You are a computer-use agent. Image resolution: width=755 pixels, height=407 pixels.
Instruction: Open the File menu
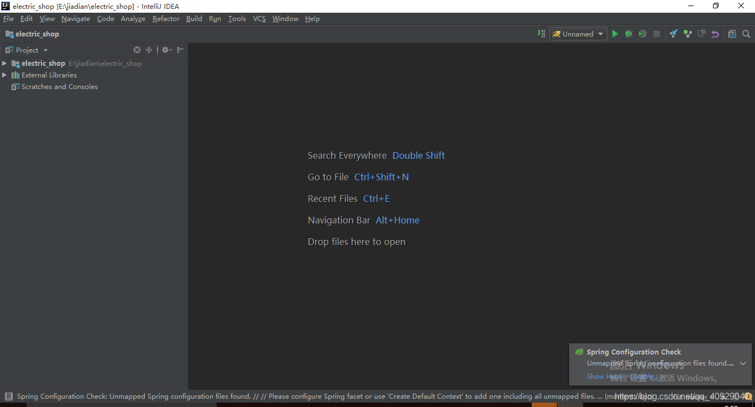(8, 18)
